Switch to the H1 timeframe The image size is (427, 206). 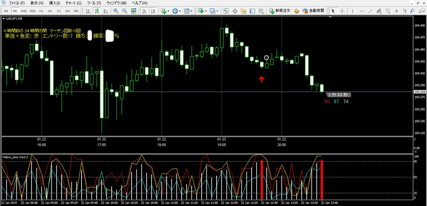(x=41, y=11)
